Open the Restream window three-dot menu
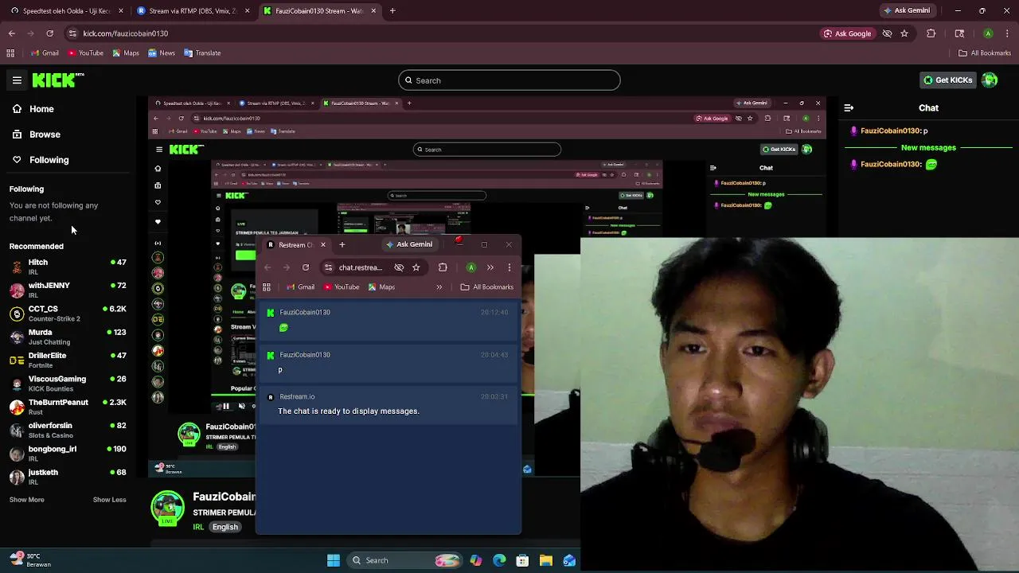 click(x=509, y=267)
